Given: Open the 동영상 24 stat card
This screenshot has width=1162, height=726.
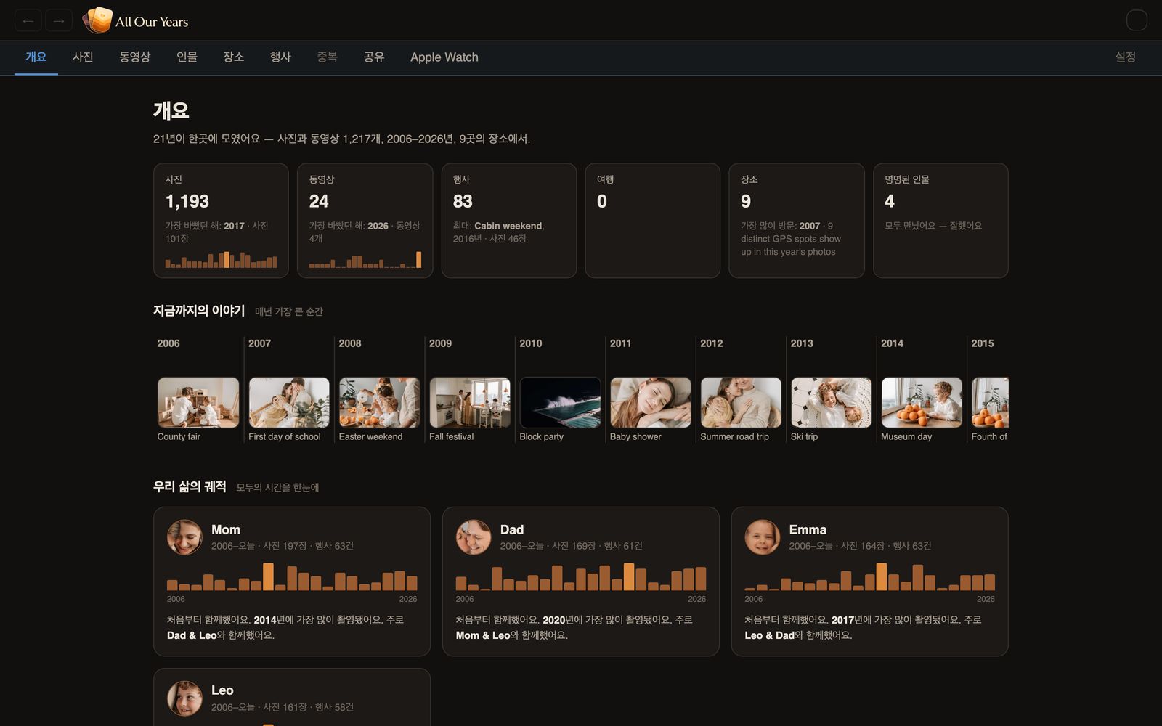Looking at the screenshot, I should pyautogui.click(x=365, y=221).
